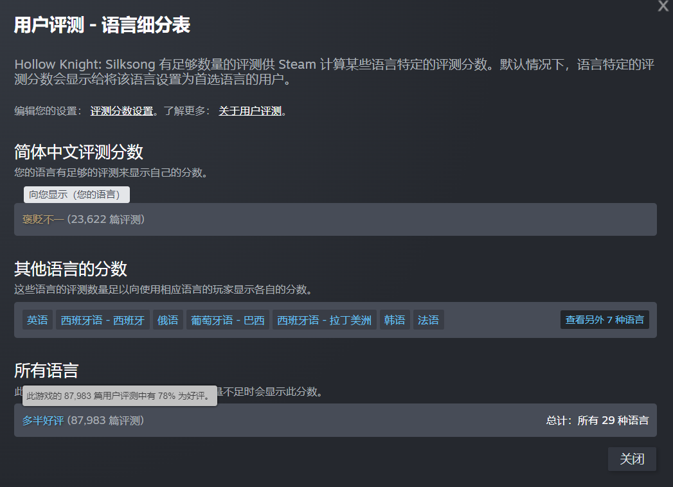Click the 向您显示（您的语言） label
Viewport: 673px width, 487px height.
(x=77, y=195)
